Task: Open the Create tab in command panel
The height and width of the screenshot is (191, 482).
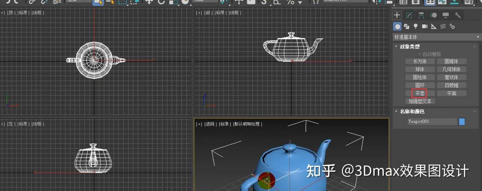Action: (397, 15)
